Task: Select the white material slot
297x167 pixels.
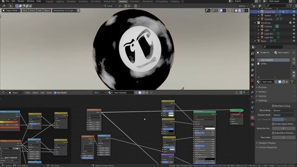Action: coord(273,64)
